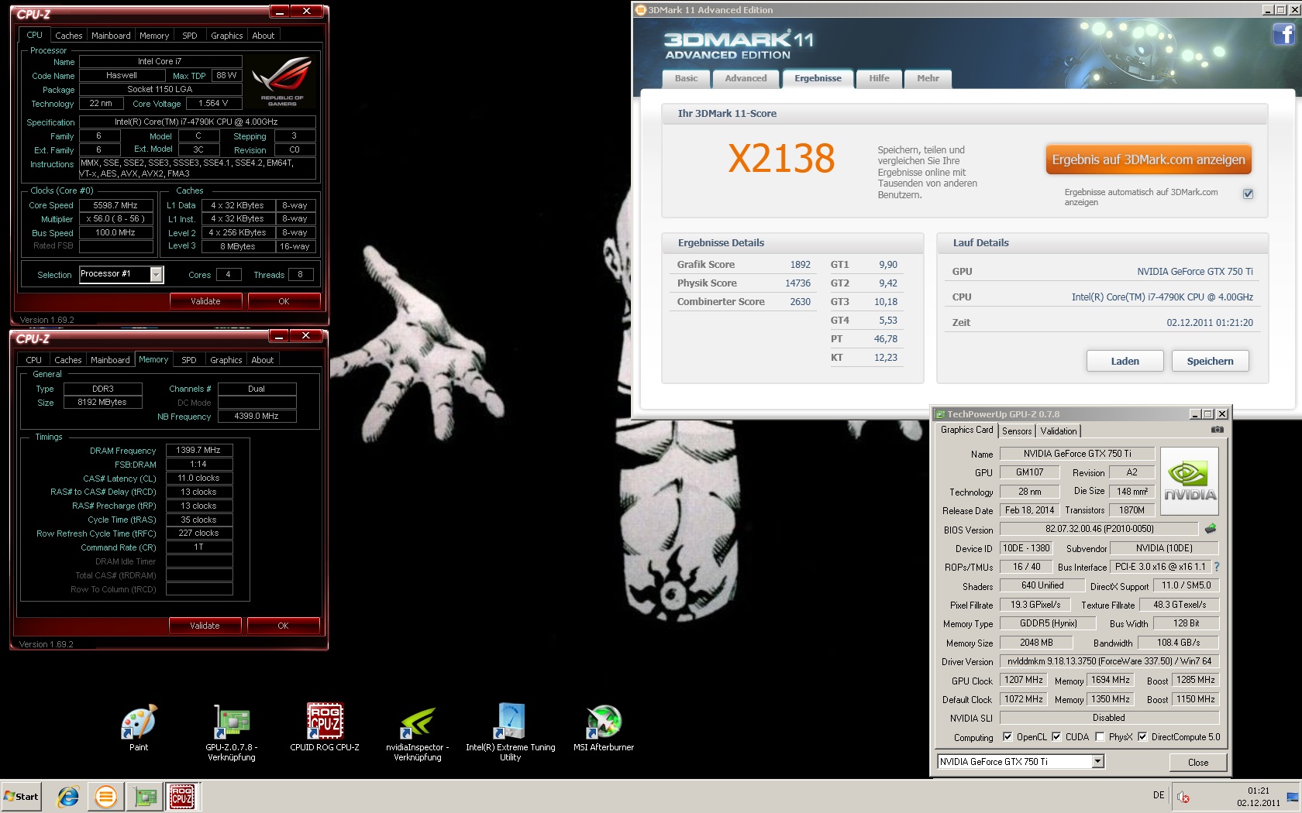This screenshot has width=1302, height=813.
Task: Click OK in the Memory CPU-Z window
Action: (283, 626)
